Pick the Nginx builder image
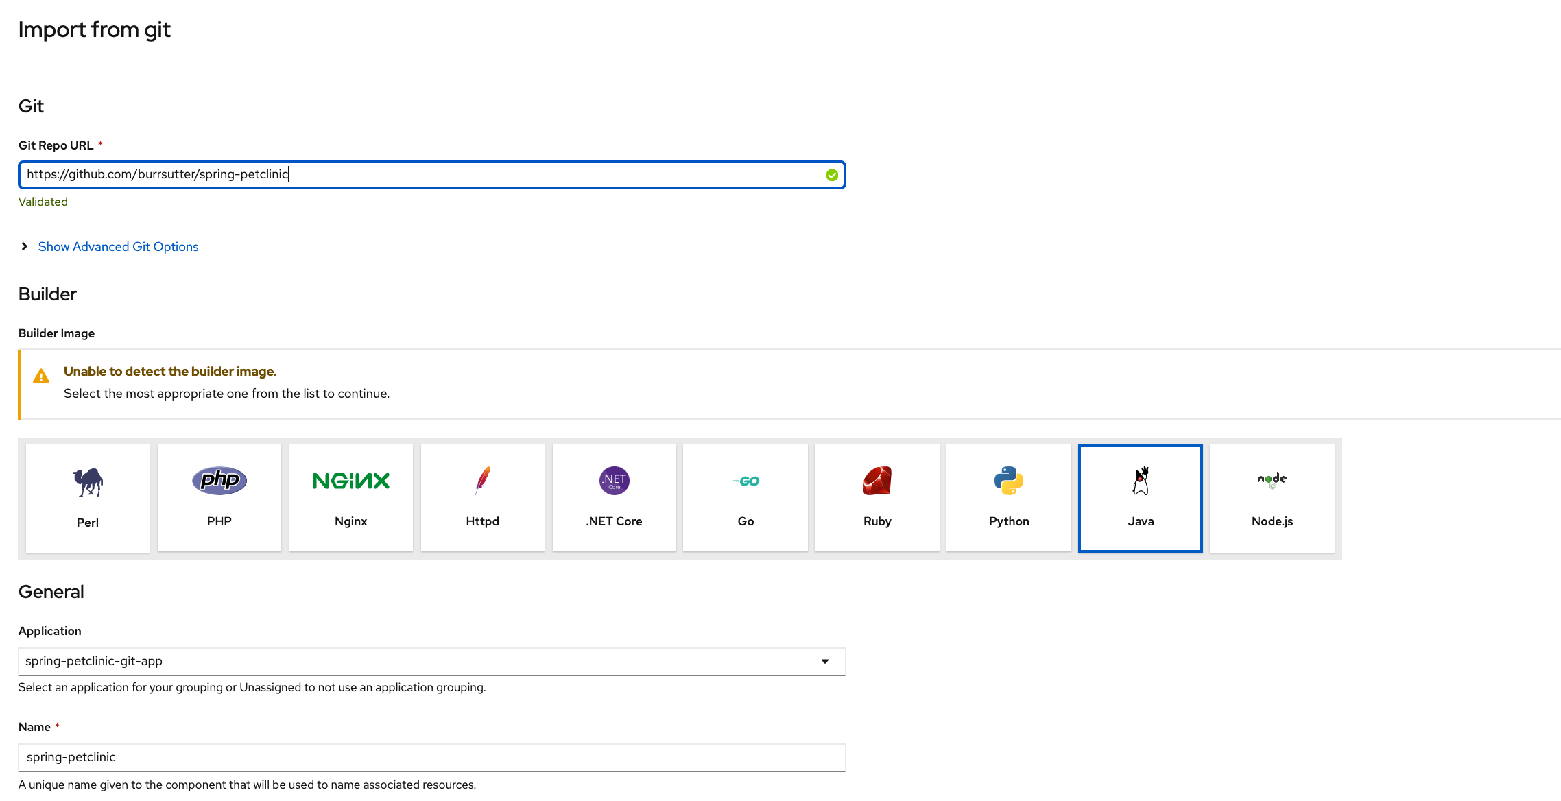Viewport: 1561px width, 801px height. pos(351,498)
